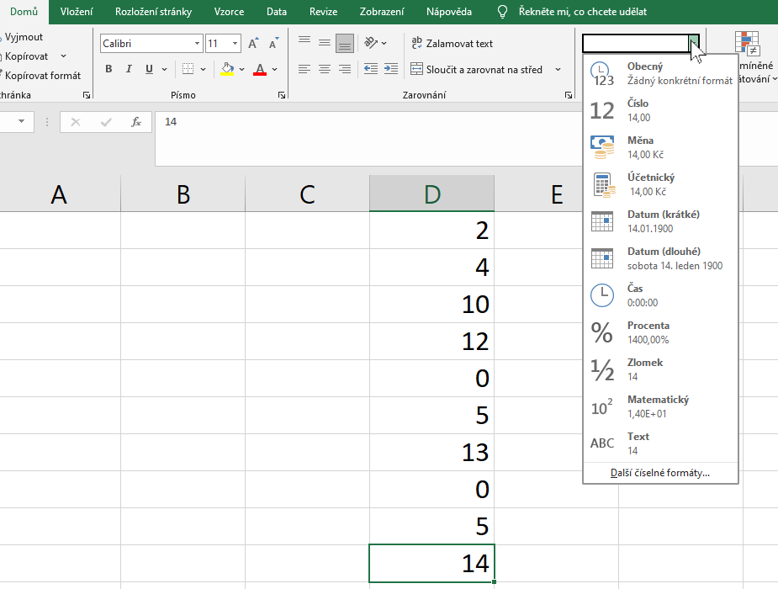
Task: Center text horizontally in cell
Action: 324,70
